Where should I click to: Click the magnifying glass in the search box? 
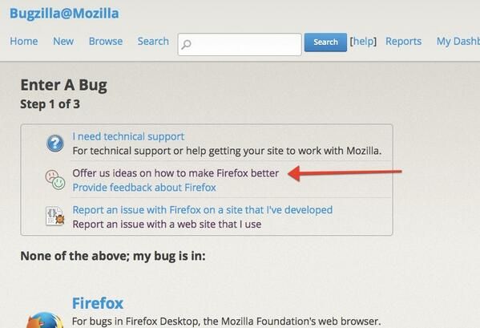tap(186, 45)
